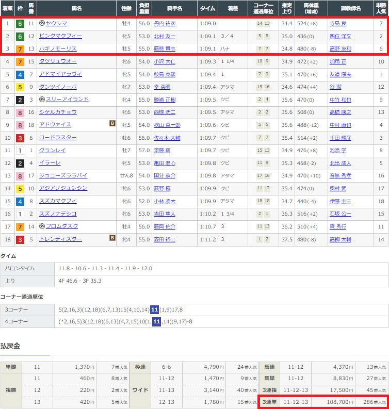Click the green frame 6 badge for ヤクシマ
The height and width of the screenshot is (409, 389).
click(20, 24)
